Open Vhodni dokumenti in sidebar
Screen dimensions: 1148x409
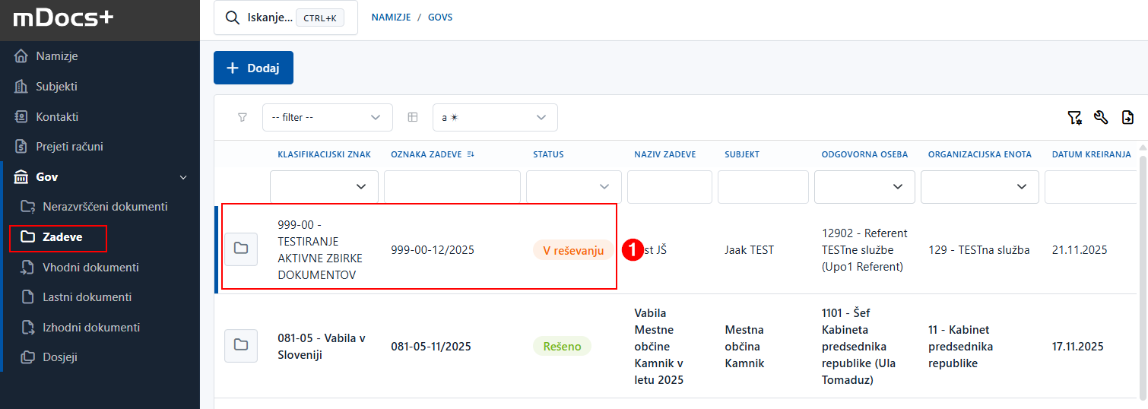(90, 268)
